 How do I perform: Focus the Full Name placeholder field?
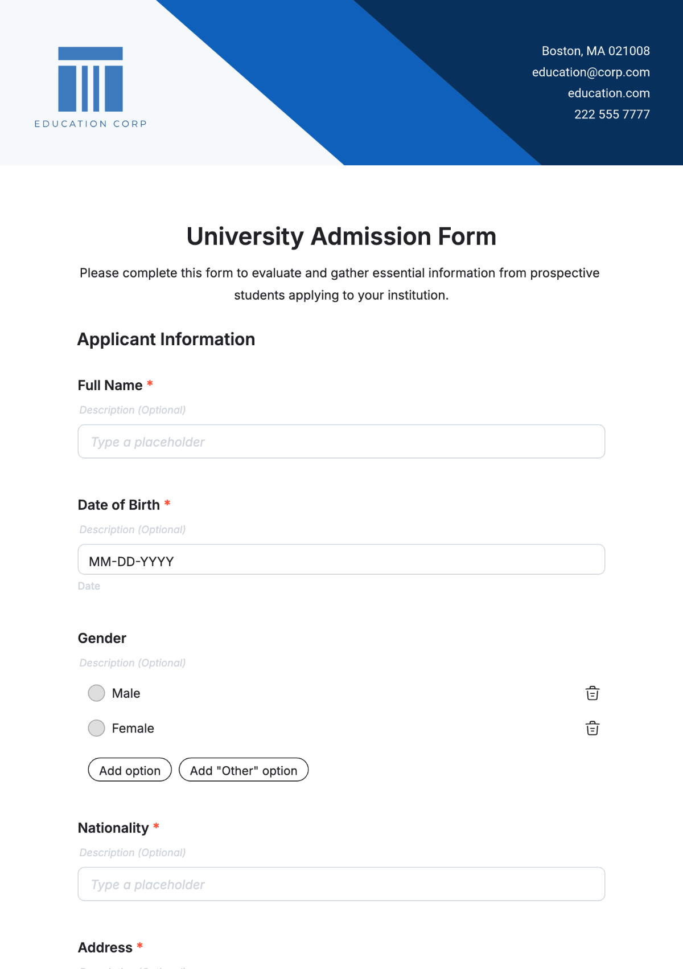click(341, 441)
